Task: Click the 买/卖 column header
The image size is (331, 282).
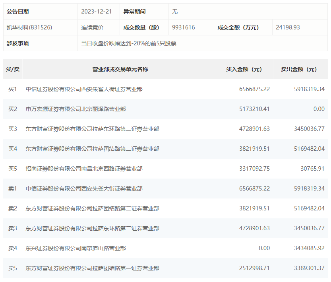Action: [x=13, y=69]
